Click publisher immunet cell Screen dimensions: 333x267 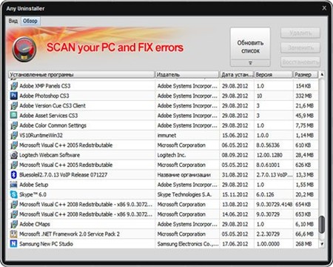(166, 135)
